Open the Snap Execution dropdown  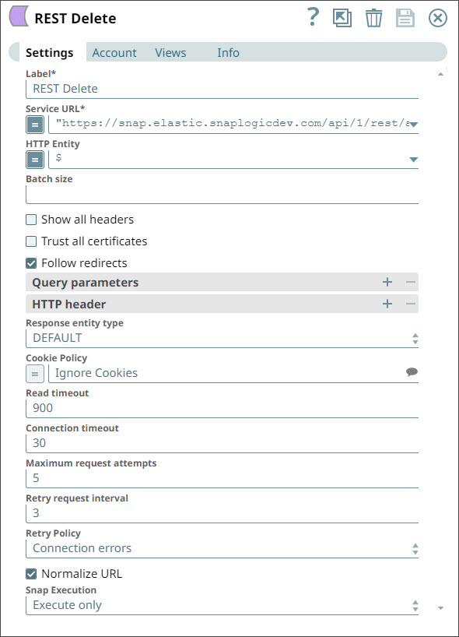[x=415, y=604]
